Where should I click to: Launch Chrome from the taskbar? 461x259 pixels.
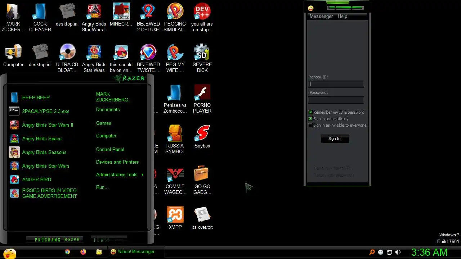(67, 252)
